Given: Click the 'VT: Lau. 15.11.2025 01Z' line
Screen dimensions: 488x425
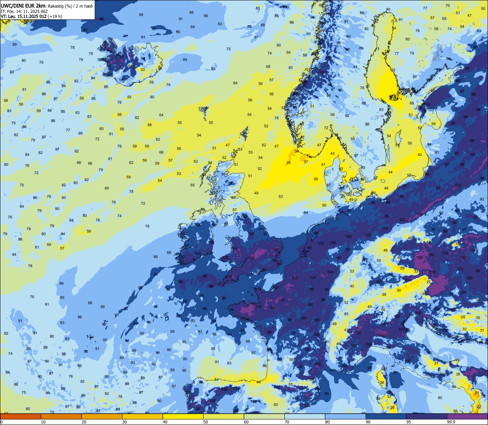Looking at the screenshot, I should (24, 16).
